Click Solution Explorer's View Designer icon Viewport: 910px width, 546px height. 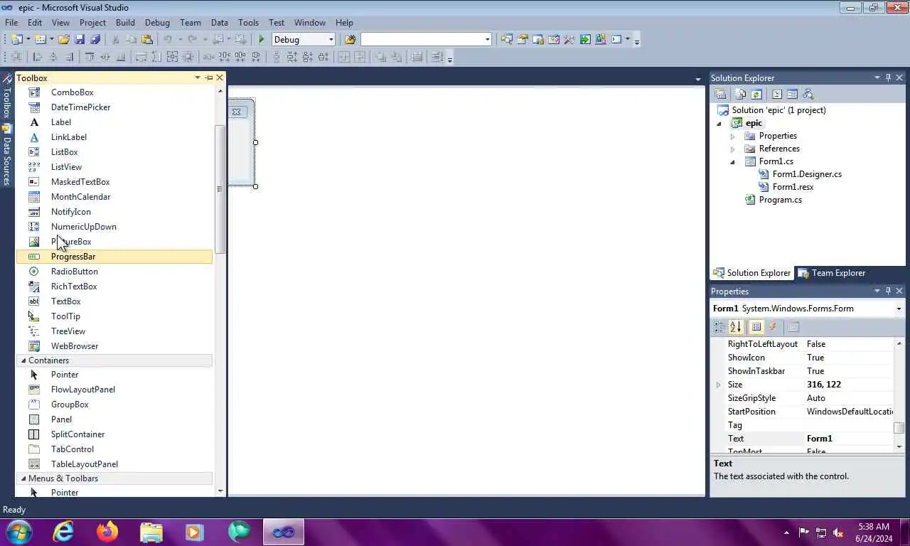coord(792,94)
